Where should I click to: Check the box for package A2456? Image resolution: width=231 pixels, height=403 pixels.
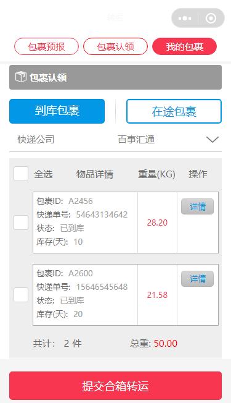21,223
